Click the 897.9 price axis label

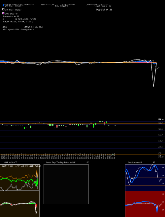point(160,147)
